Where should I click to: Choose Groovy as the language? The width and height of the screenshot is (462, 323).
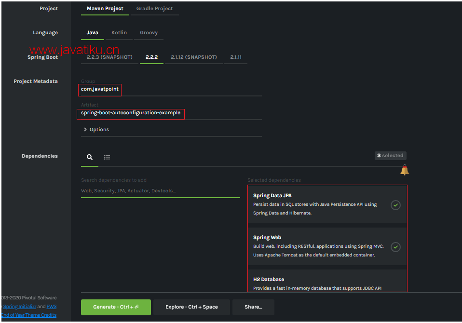click(149, 33)
